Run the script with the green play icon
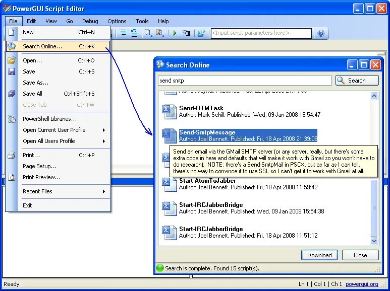 point(175,33)
